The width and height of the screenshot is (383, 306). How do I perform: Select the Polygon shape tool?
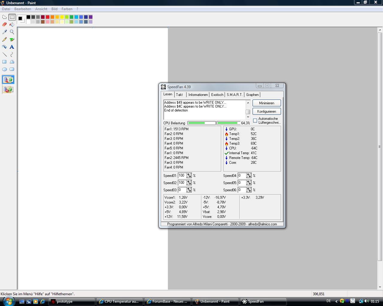coord(12,62)
